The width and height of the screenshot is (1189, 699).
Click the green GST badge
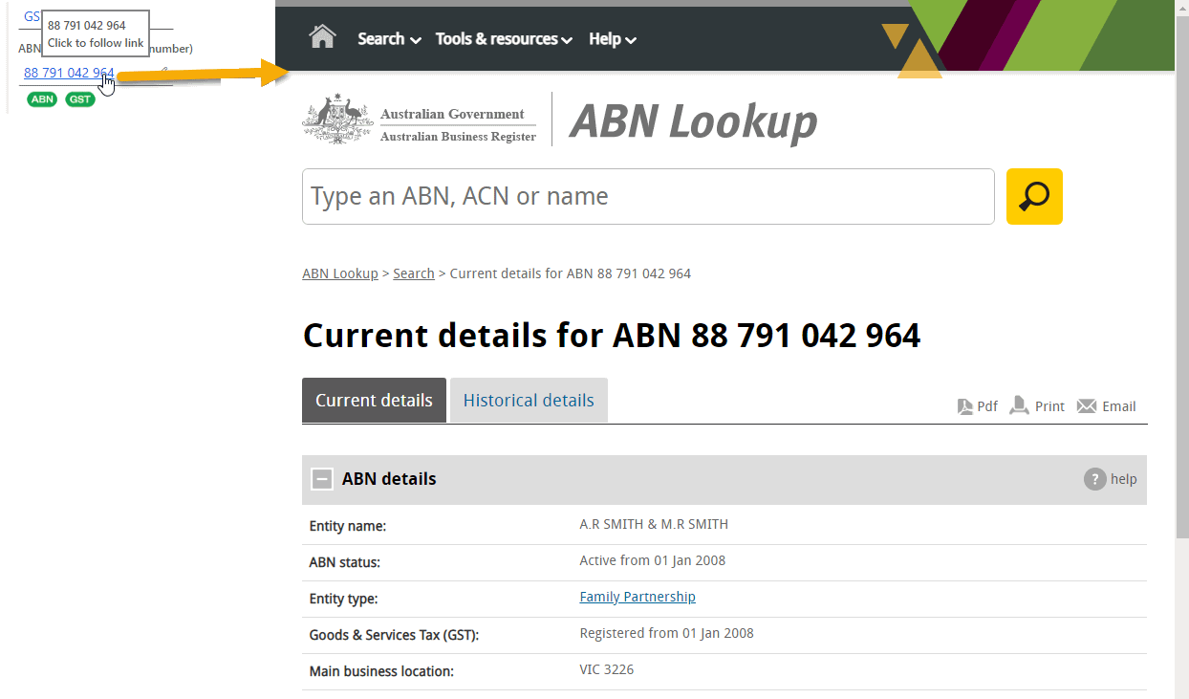point(80,99)
